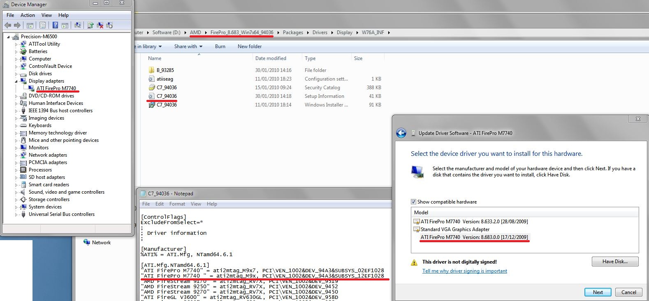Select the C7_94036 Security Catalog file icon

151,87
